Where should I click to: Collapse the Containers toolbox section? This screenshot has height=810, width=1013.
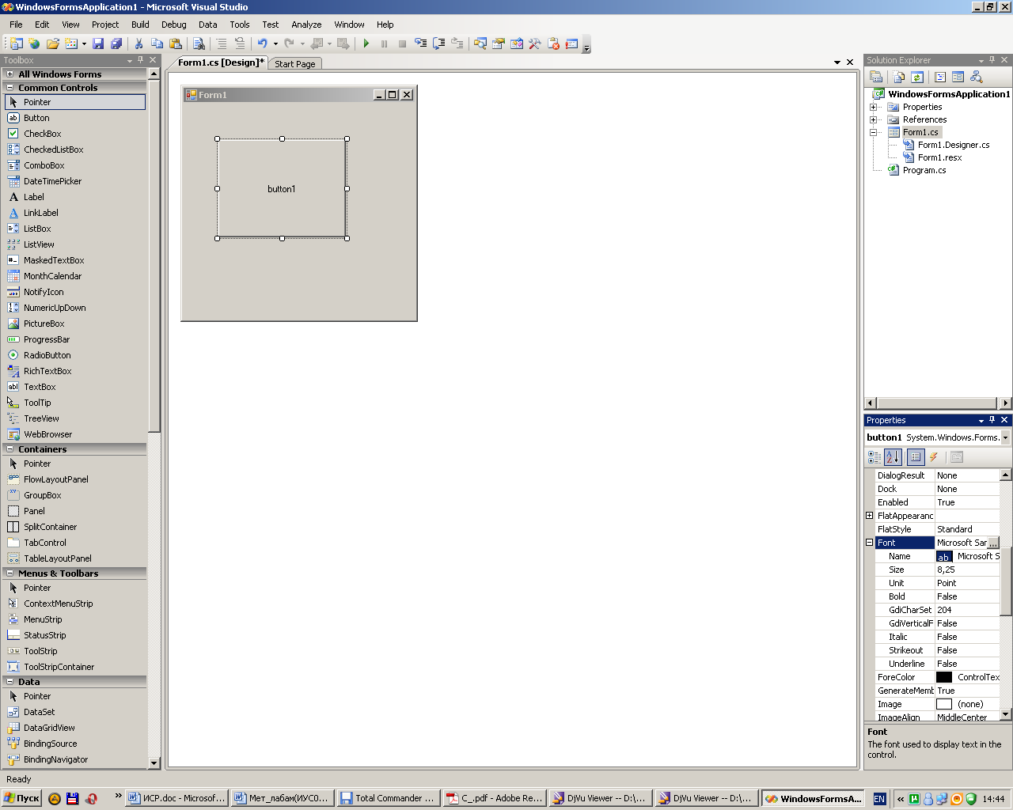point(10,449)
